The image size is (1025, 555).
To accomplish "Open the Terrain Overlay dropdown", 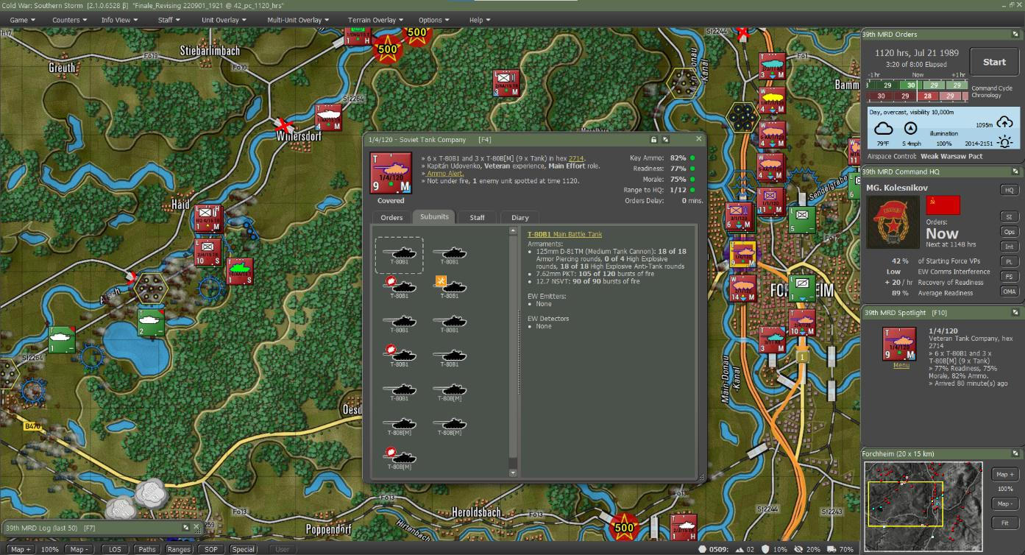I will [375, 20].
